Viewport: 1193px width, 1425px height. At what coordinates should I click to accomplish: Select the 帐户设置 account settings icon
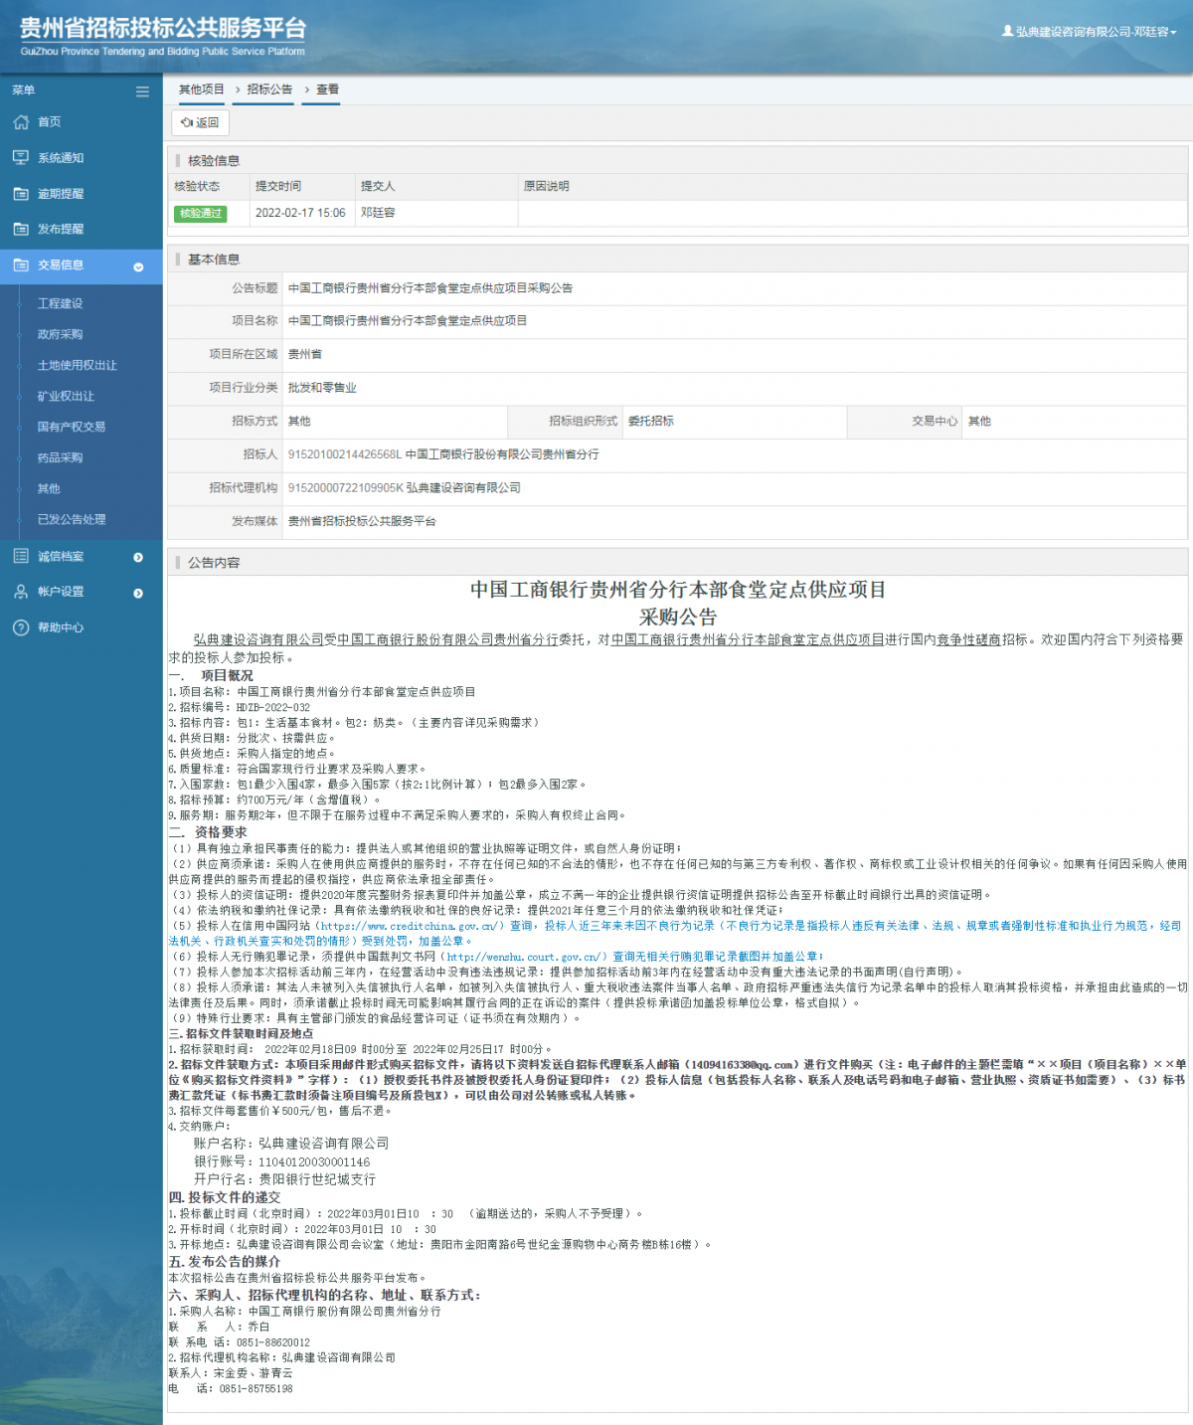point(22,592)
